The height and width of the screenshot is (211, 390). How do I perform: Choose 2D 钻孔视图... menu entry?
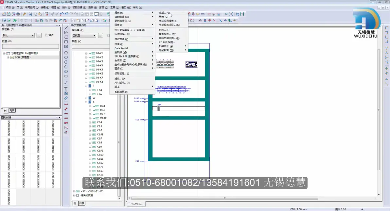pyautogui.click(x=167, y=42)
